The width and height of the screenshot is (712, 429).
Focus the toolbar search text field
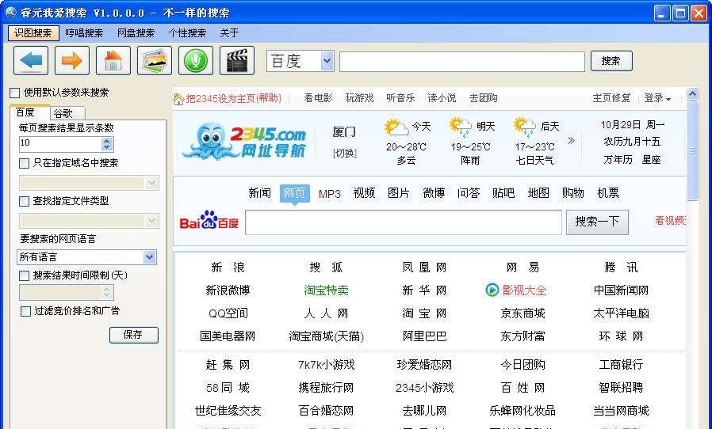pos(461,62)
